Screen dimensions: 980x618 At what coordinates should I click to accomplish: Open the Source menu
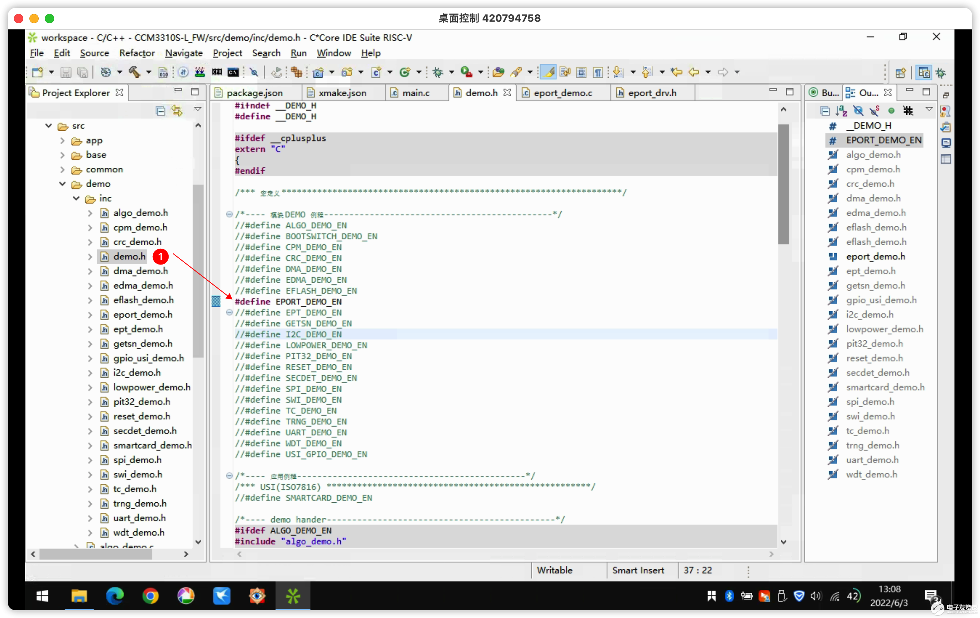tap(94, 53)
